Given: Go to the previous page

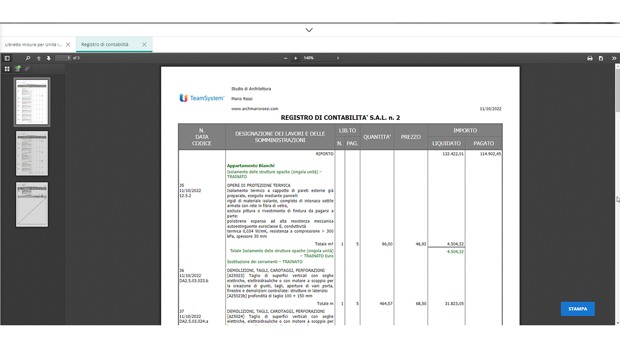Looking at the screenshot, I should point(39,58).
